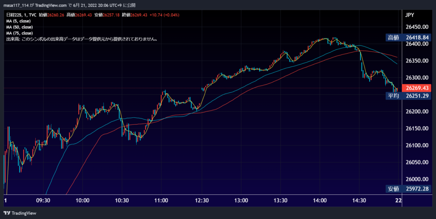Screen dimensions: 436x219
Task: Click the 26400.00 price axis label
Action: [x=416, y=44]
